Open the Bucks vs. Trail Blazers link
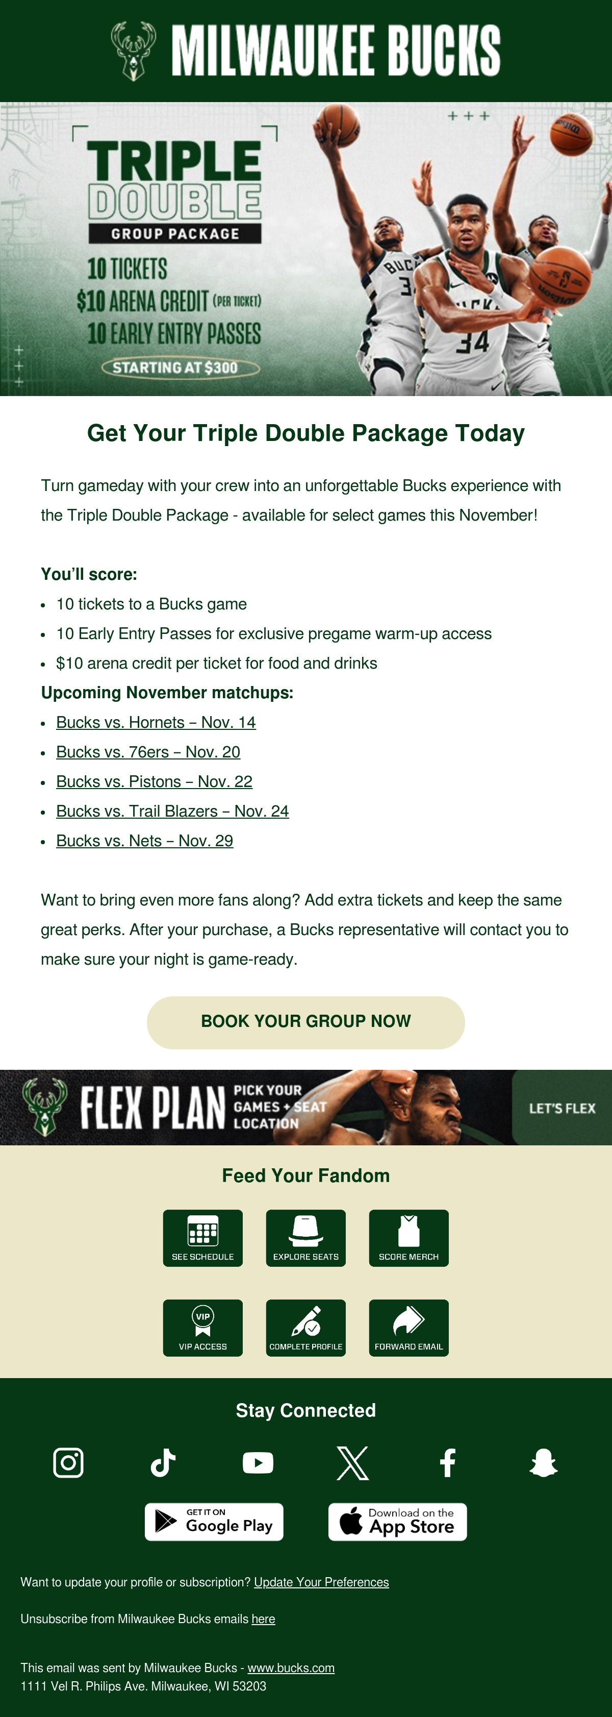Image resolution: width=612 pixels, height=1717 pixels. pos(172,811)
